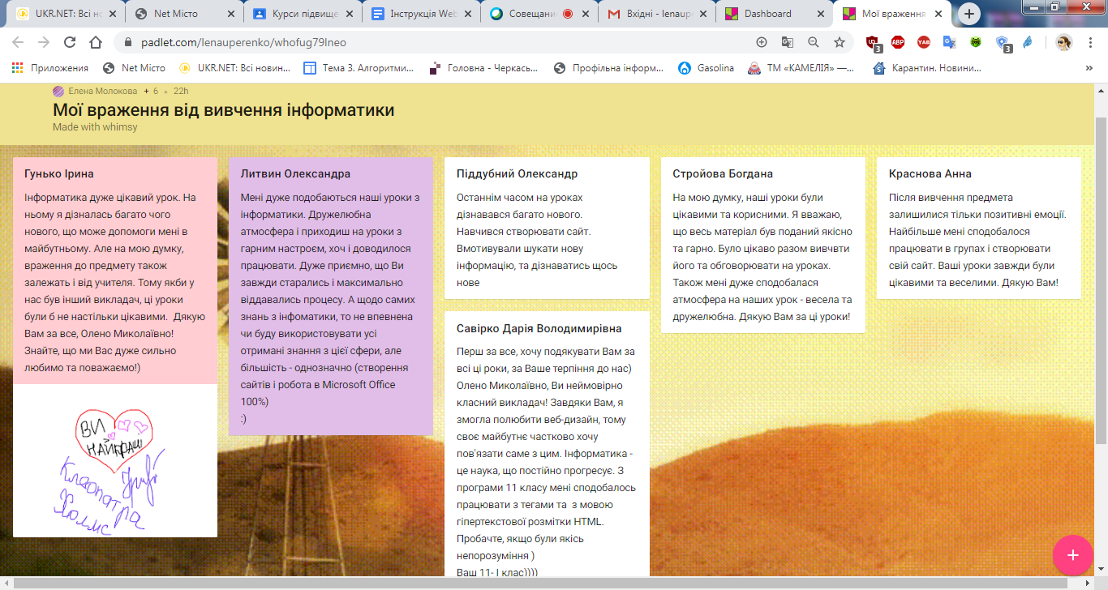Image resolution: width=1108 pixels, height=590 pixels.
Task: Open Профільна інформ bookmark
Action: [609, 68]
